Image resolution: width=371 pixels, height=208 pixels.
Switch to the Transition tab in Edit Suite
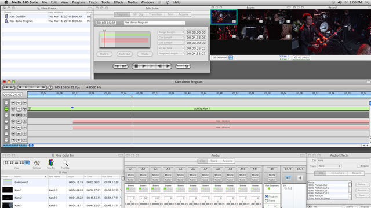click(x=155, y=14)
